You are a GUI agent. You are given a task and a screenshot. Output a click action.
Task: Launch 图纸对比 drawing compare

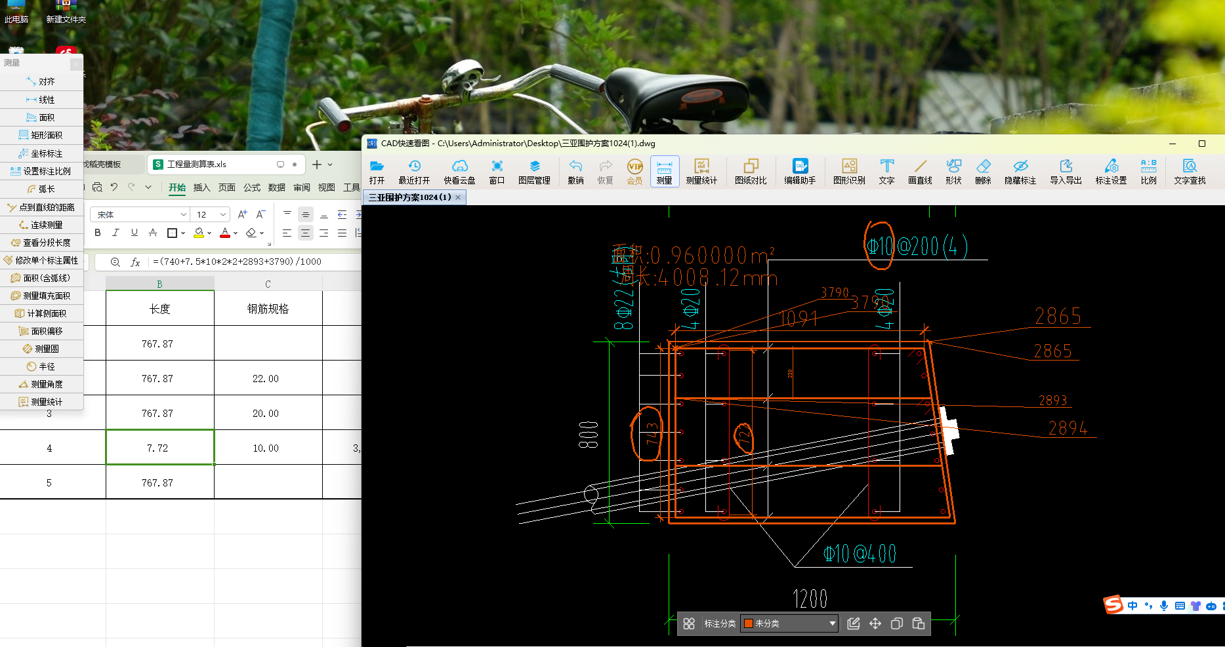751,172
